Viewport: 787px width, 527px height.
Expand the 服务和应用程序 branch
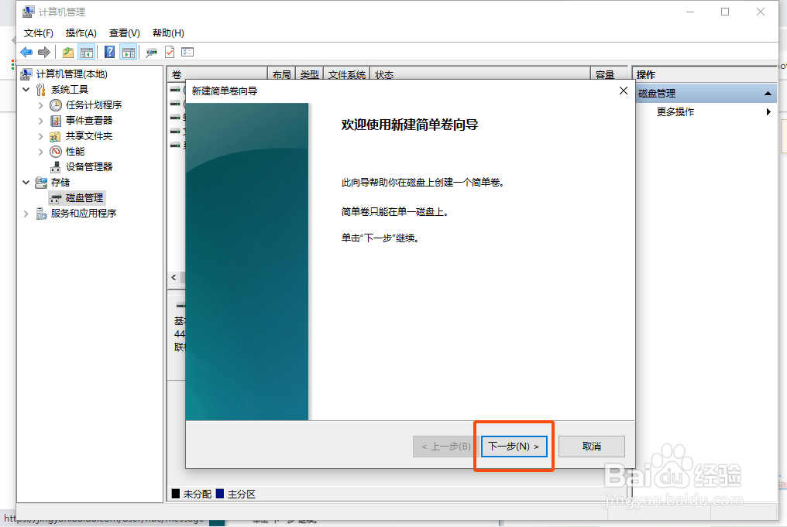[x=26, y=213]
